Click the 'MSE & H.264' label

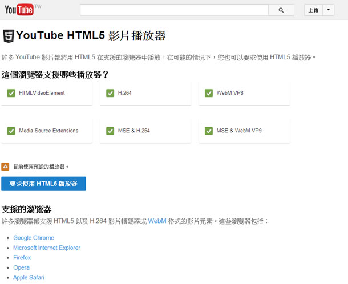click(x=134, y=131)
